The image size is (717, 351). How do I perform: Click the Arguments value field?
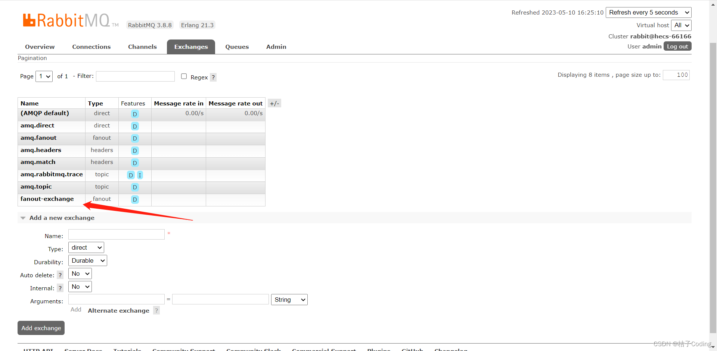[x=220, y=299]
